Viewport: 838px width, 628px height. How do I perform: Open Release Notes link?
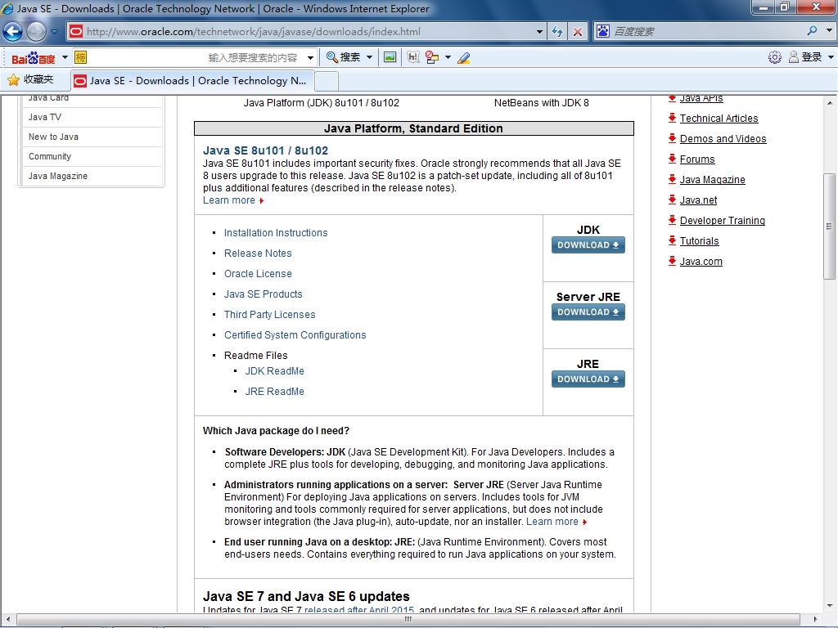click(258, 253)
